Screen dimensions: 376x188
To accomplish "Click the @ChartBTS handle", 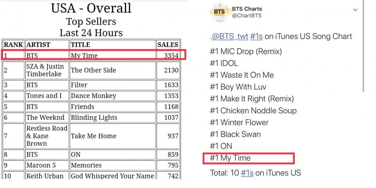I will 247,16.
